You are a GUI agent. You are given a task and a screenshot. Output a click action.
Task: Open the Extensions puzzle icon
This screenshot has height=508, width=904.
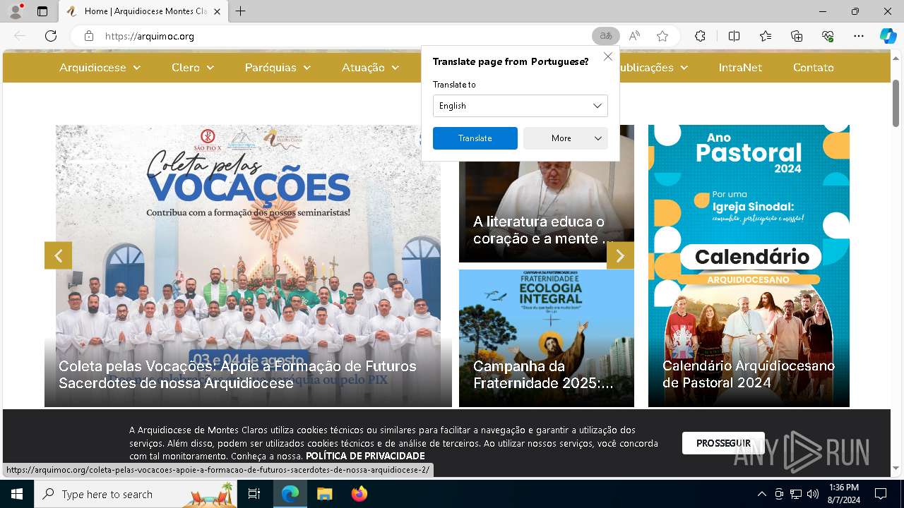pos(700,36)
